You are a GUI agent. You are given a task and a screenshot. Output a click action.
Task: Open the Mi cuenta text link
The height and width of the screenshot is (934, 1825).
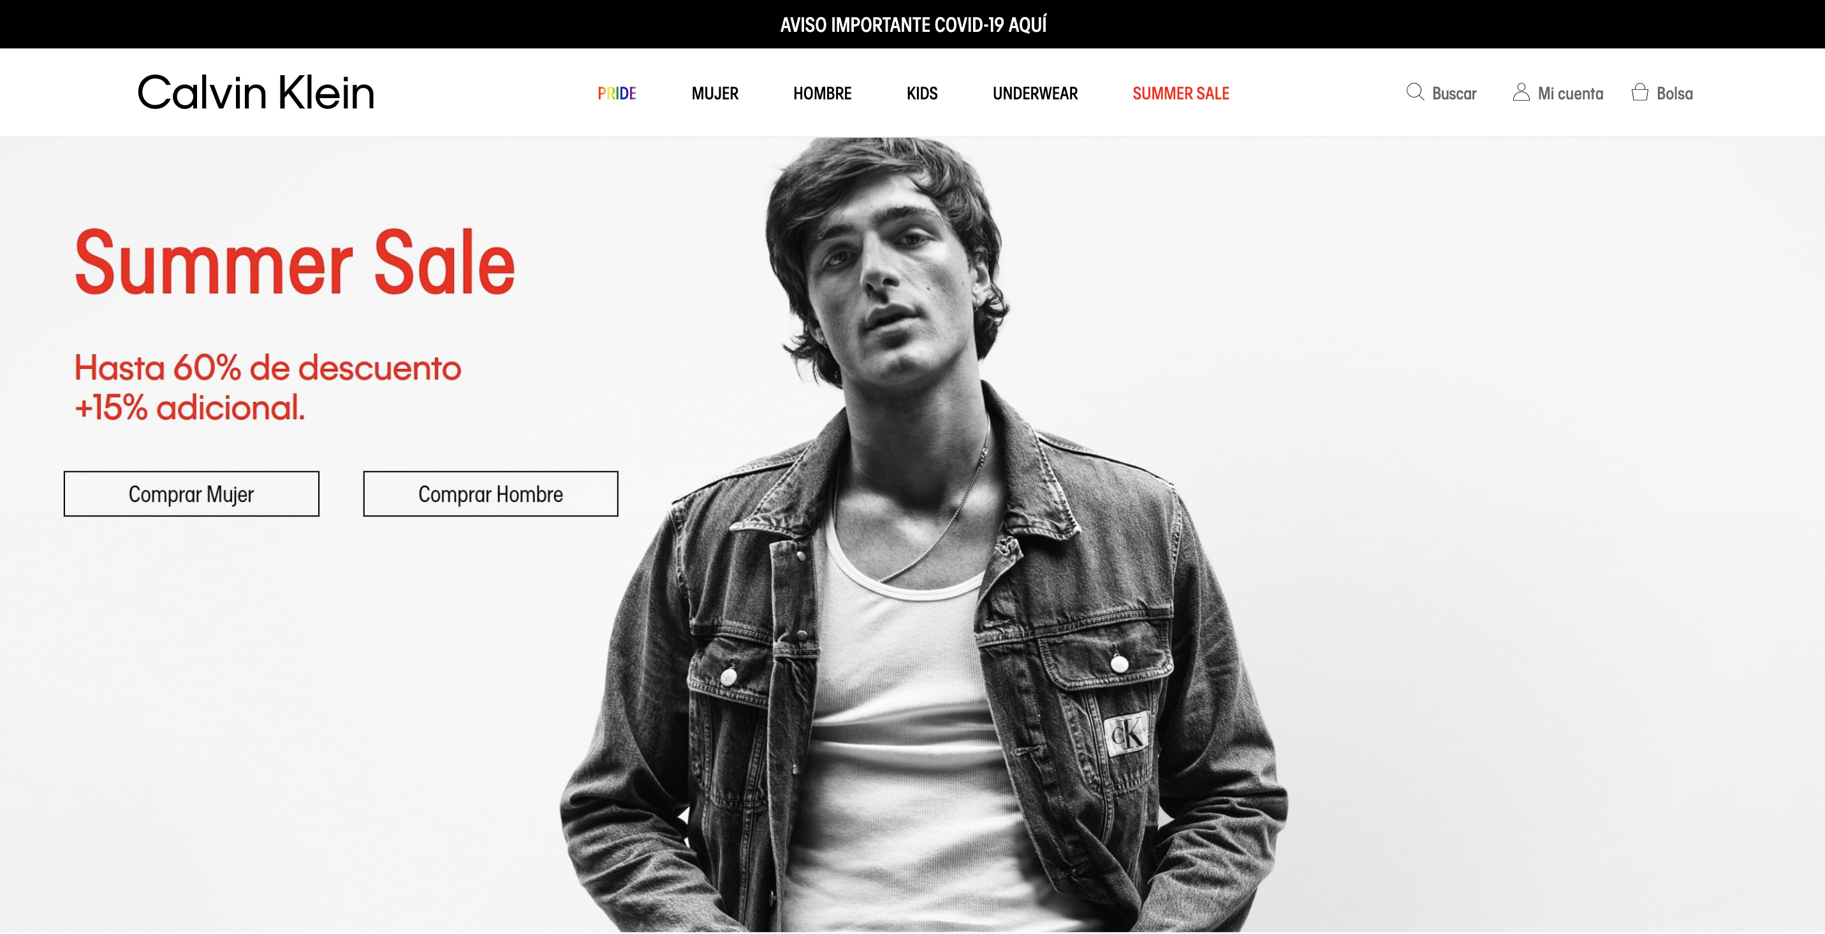[1570, 94]
